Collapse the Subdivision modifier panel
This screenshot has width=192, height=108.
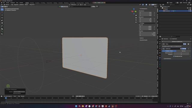tap(163, 49)
